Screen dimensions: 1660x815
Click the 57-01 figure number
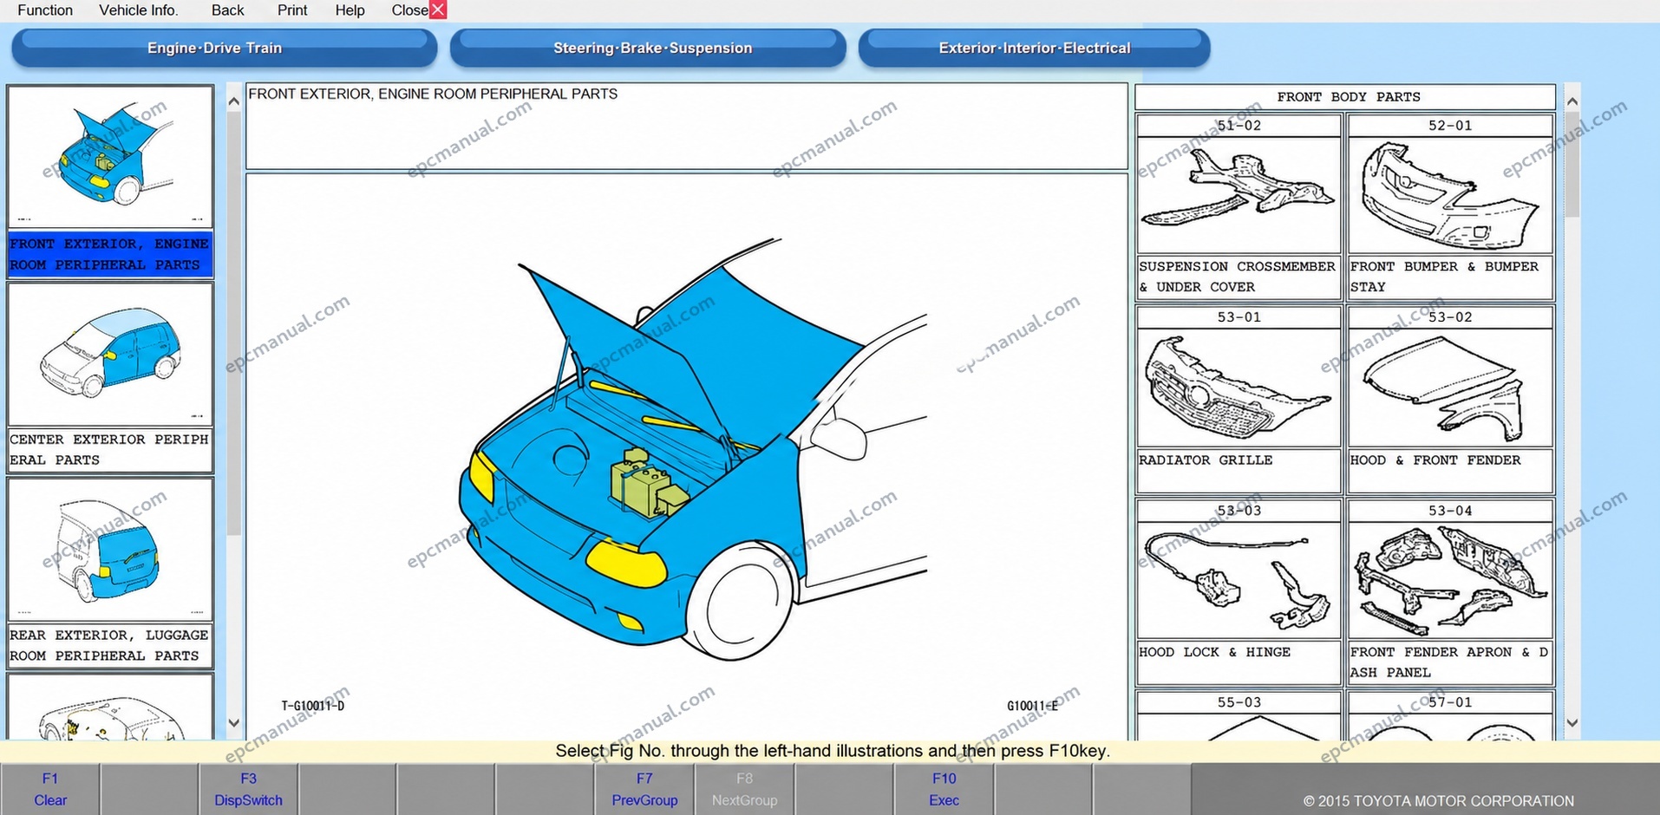click(1450, 702)
